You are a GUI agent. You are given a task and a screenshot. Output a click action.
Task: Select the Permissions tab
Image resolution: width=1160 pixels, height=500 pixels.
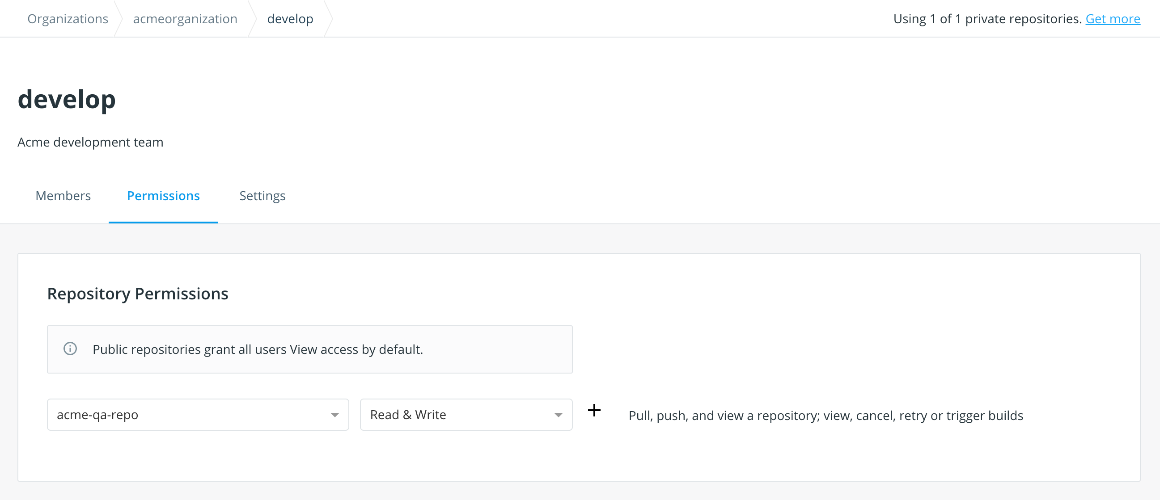click(x=163, y=196)
